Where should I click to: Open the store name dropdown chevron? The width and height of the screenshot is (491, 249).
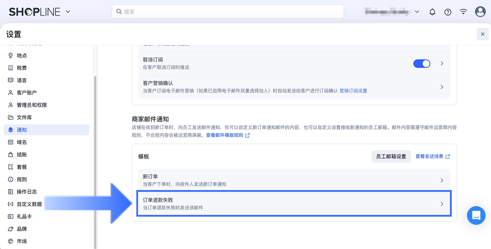417,12
